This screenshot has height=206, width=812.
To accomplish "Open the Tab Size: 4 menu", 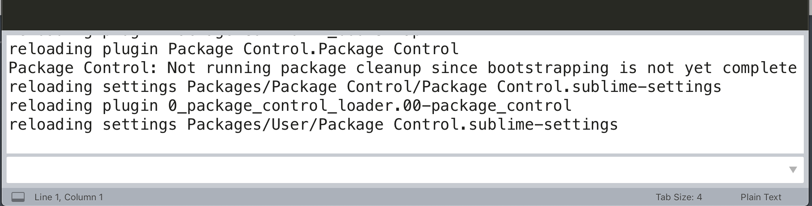I will 679,197.
